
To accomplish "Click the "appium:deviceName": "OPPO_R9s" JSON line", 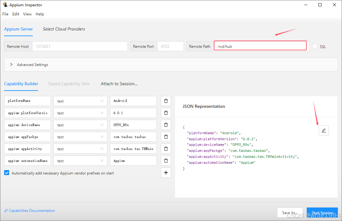I will pyautogui.click(x=220, y=145).
